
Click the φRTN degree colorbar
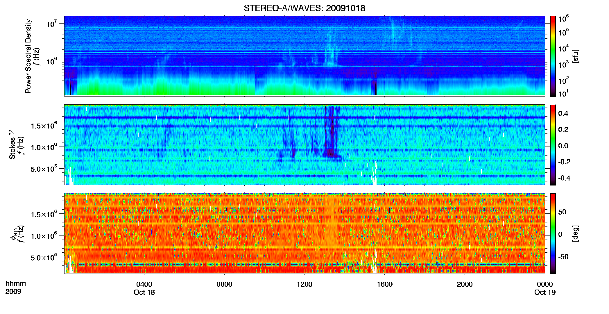tap(553, 233)
